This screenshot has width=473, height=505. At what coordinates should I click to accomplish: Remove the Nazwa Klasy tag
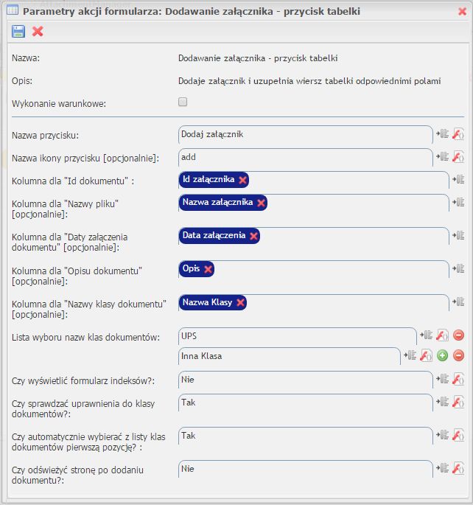click(240, 303)
